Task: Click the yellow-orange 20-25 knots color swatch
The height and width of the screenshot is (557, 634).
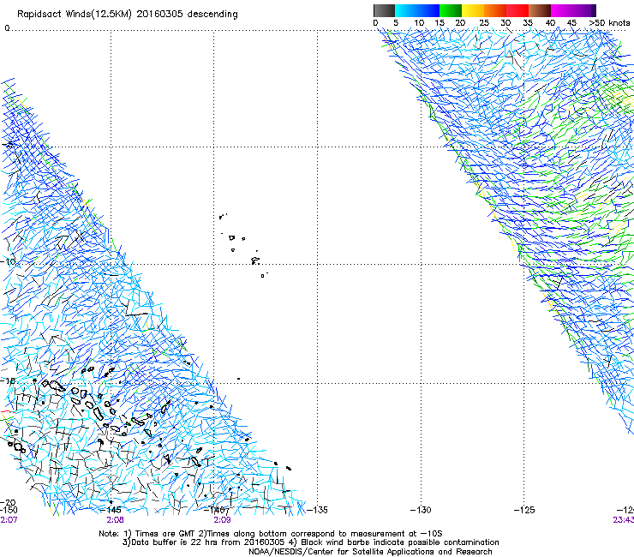Action: pyautogui.click(x=473, y=10)
